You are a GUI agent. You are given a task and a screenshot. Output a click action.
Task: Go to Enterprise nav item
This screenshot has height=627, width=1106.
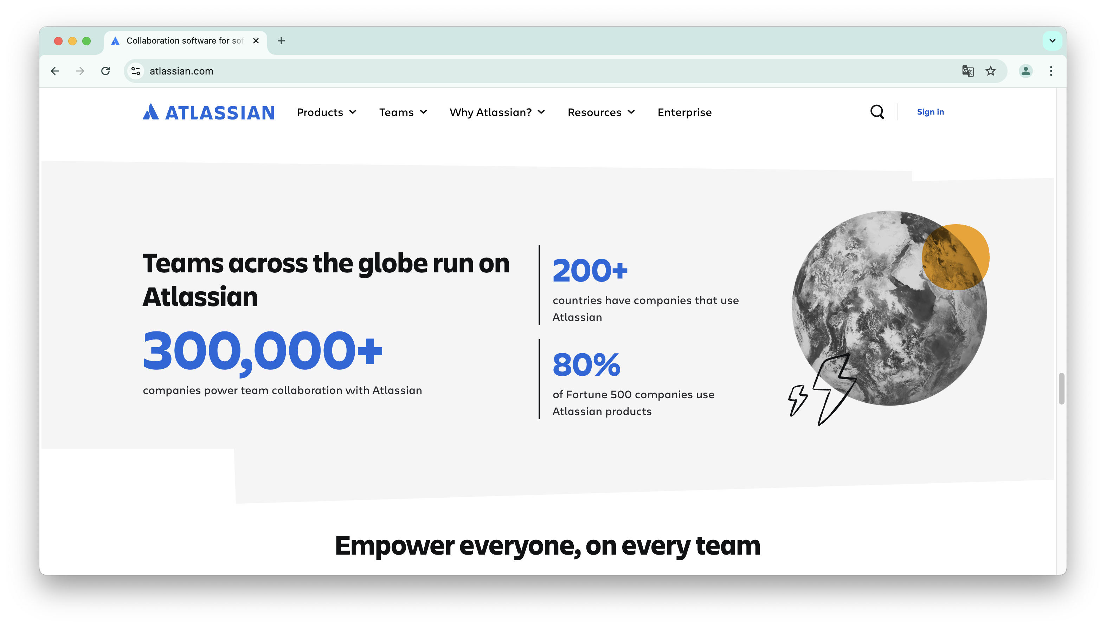click(x=684, y=112)
